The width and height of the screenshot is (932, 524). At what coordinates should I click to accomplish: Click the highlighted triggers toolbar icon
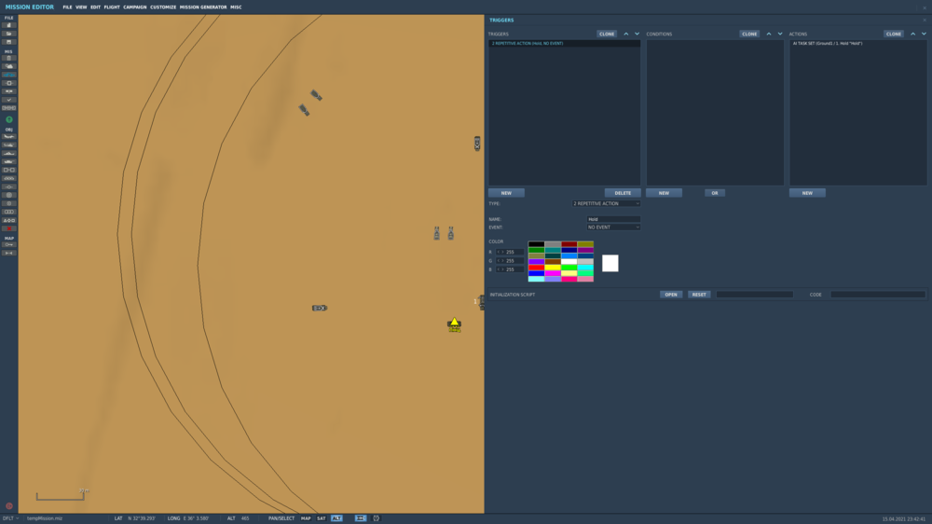point(9,75)
